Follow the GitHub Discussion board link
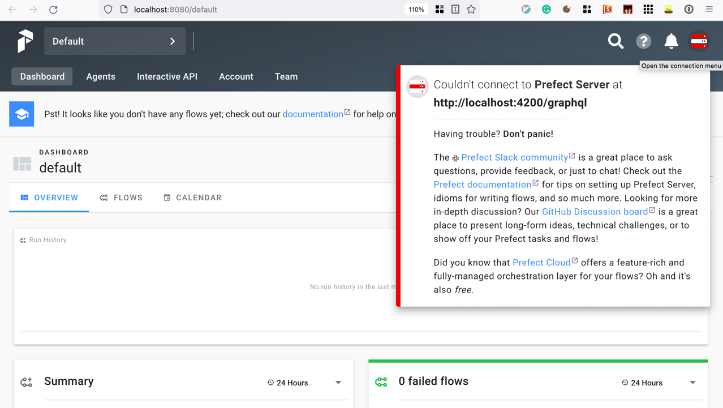The width and height of the screenshot is (723, 408). 595,212
